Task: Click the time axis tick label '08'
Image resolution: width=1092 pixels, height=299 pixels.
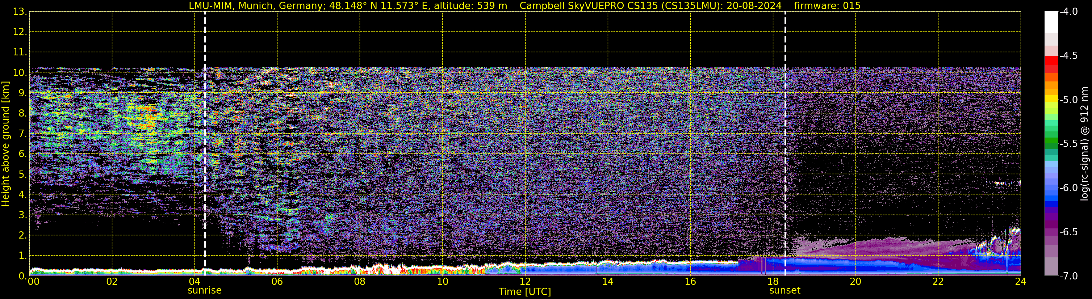Action: (x=360, y=282)
